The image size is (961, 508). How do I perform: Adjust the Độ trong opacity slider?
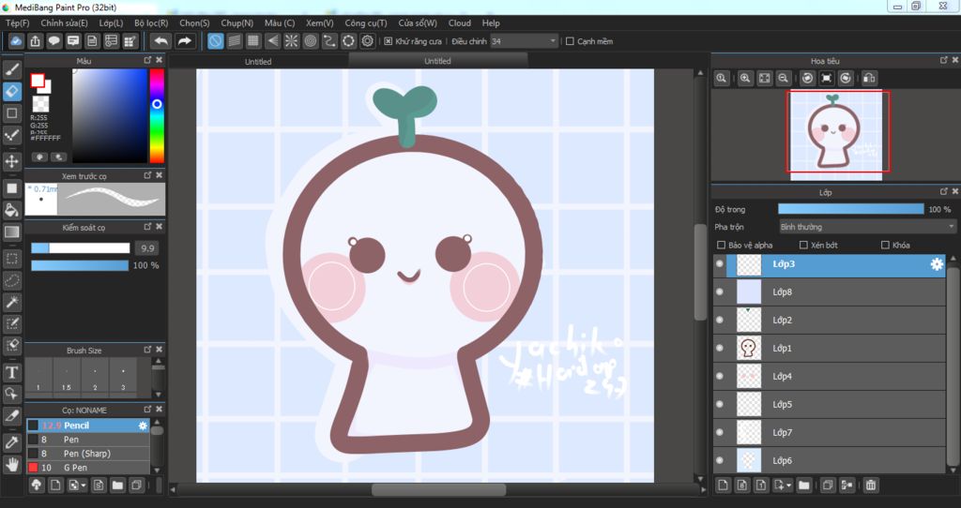tap(850, 209)
